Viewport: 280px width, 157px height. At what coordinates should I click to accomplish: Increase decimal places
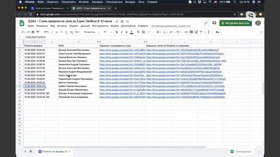point(71,32)
